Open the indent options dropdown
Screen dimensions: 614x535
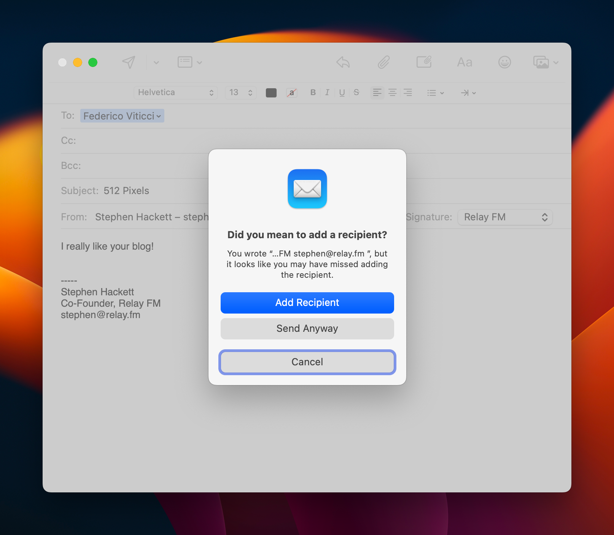click(x=468, y=93)
